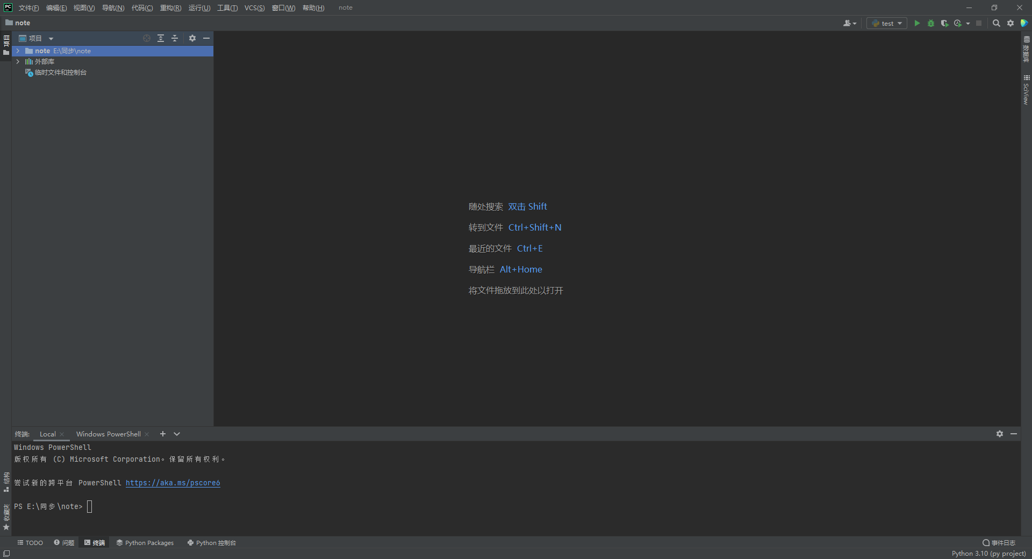This screenshot has height=559, width=1032.
Task: Open terminal shell selection chevron
Action: pos(177,434)
